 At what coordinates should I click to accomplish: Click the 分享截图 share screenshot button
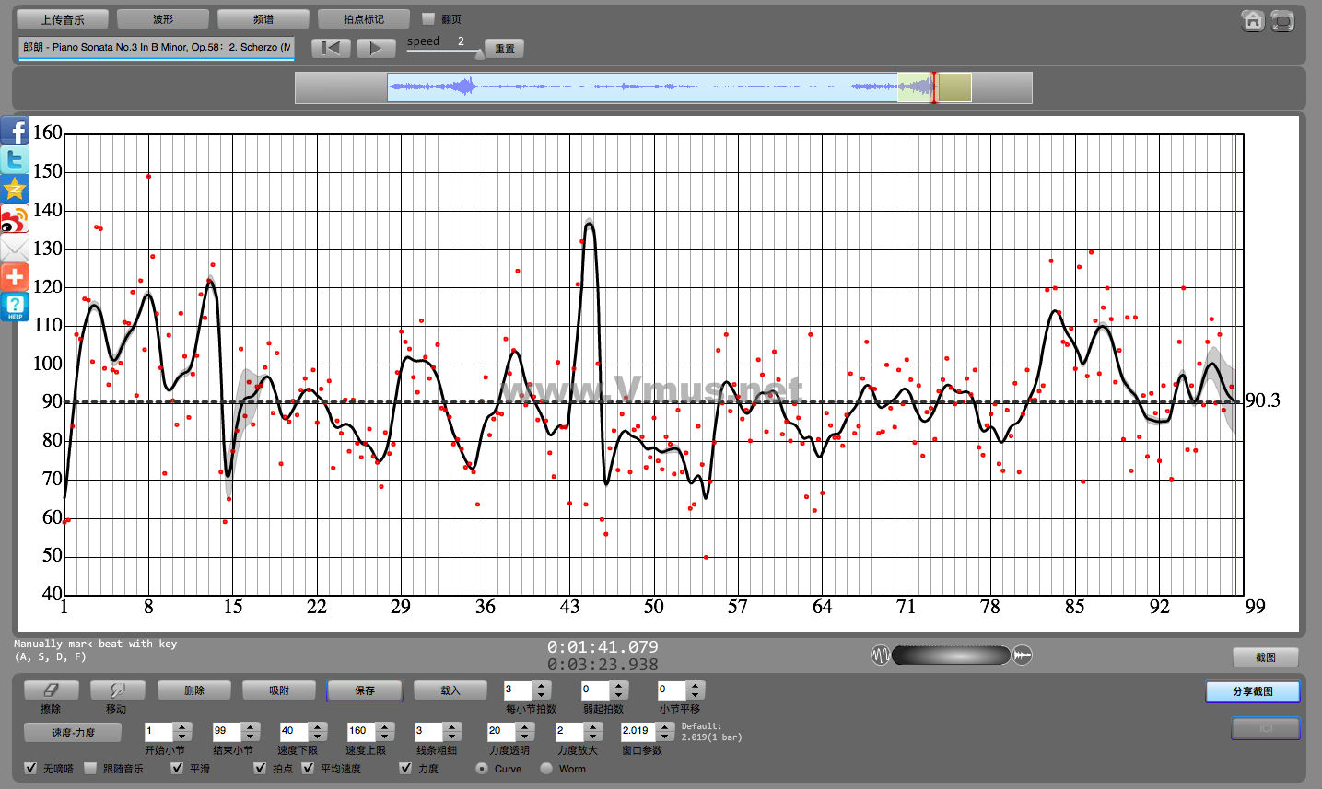pos(1252,691)
